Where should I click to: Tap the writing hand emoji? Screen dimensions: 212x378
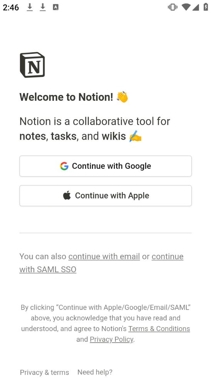pos(135,136)
